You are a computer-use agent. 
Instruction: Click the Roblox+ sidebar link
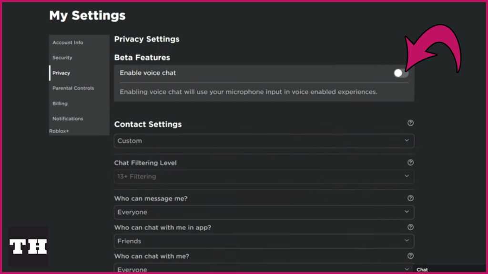coord(59,131)
